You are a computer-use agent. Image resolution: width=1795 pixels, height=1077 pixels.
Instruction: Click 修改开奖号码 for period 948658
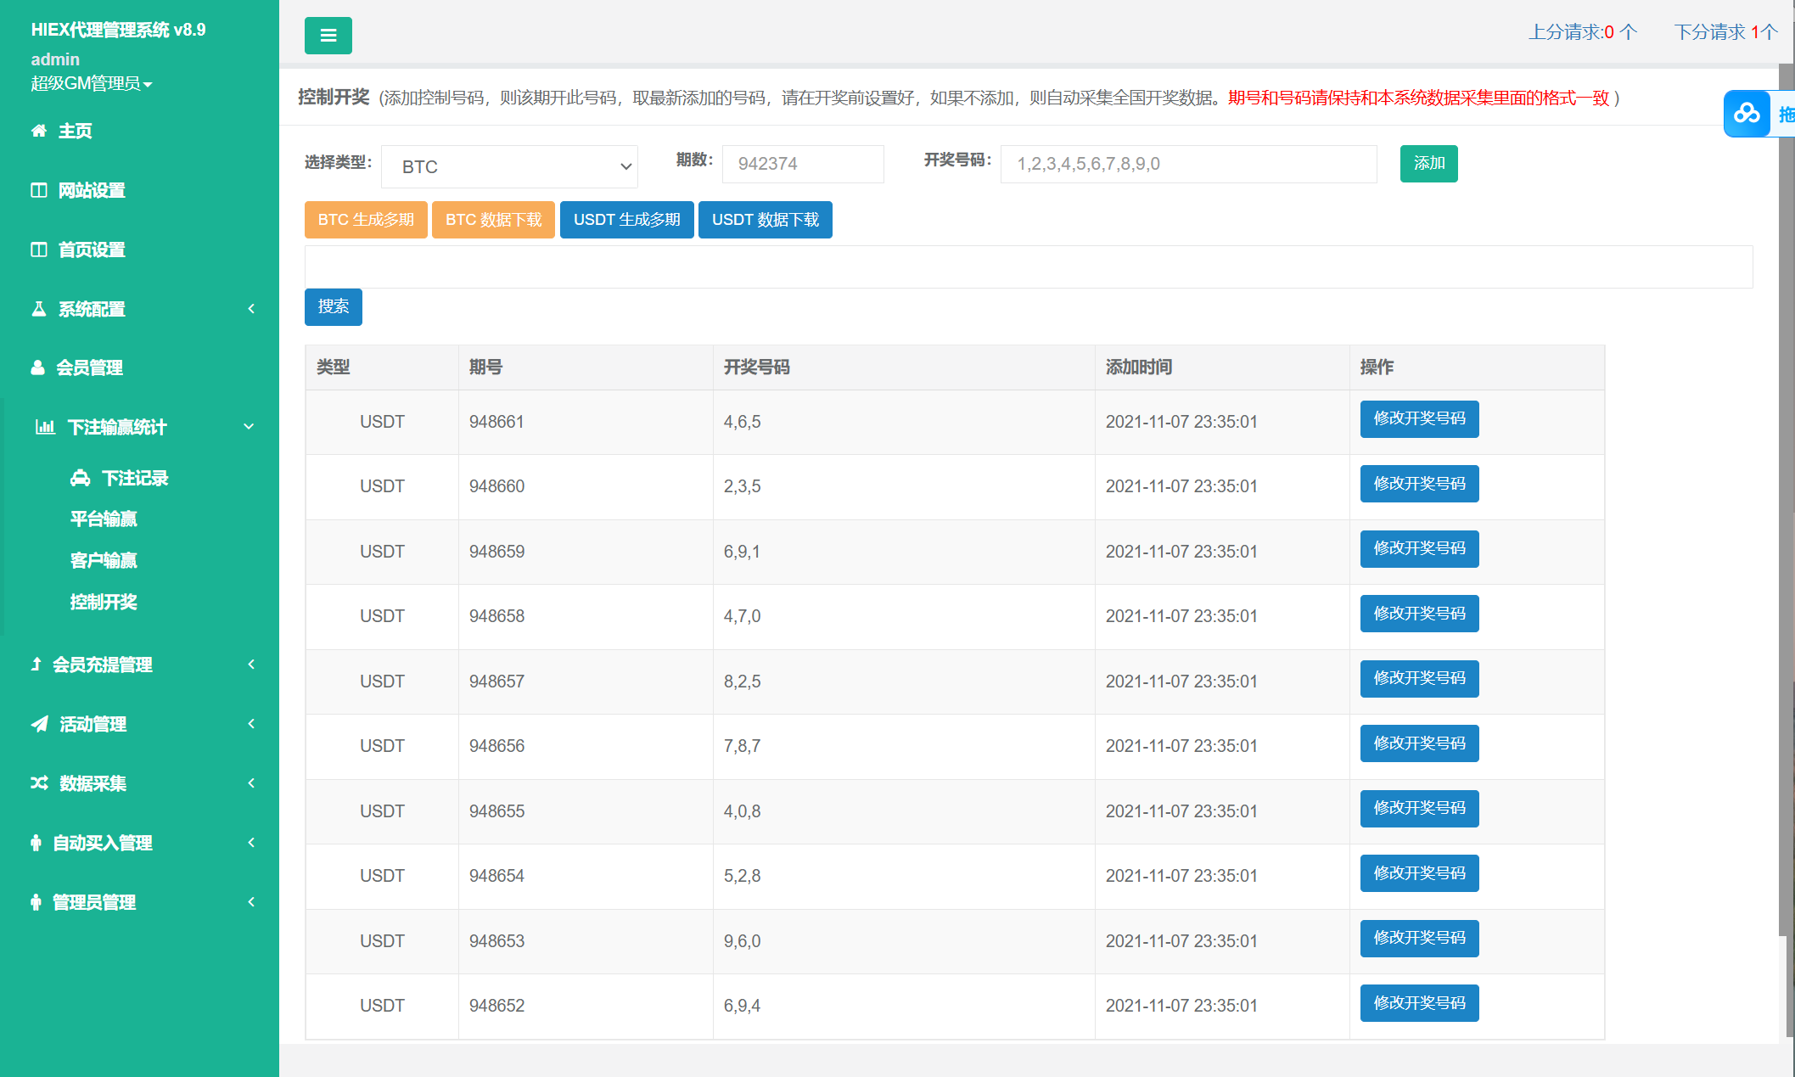(x=1419, y=614)
